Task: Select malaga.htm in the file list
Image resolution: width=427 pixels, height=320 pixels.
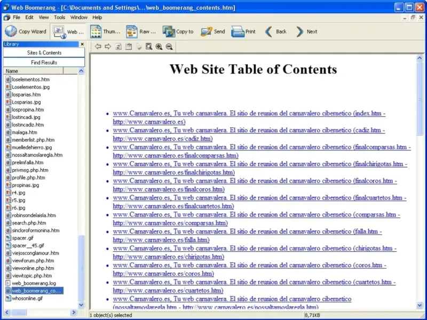Action: 25,132
